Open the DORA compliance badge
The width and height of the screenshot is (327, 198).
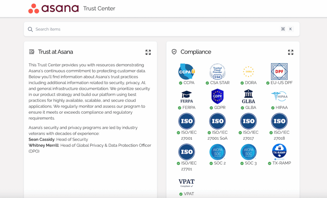pyautogui.click(x=248, y=72)
